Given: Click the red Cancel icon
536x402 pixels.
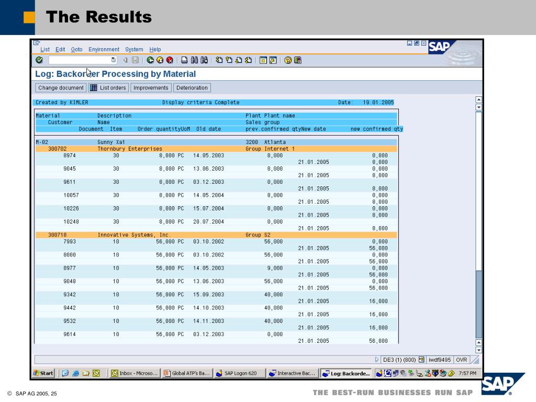Looking at the screenshot, I should click(170, 60).
